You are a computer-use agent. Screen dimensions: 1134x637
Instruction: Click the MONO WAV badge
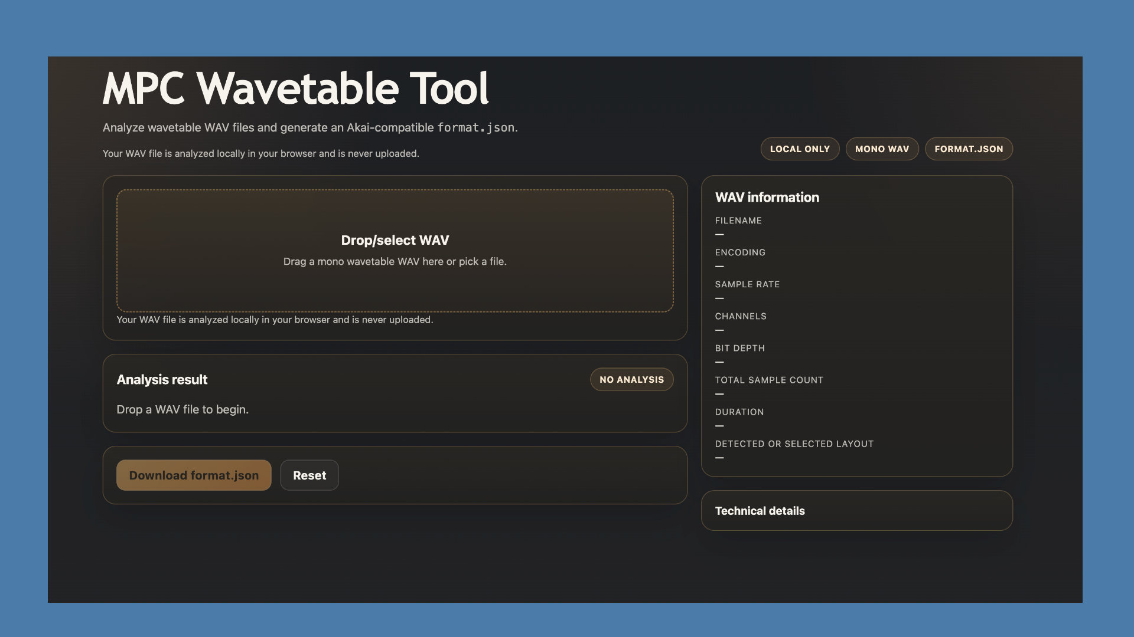[x=882, y=149]
